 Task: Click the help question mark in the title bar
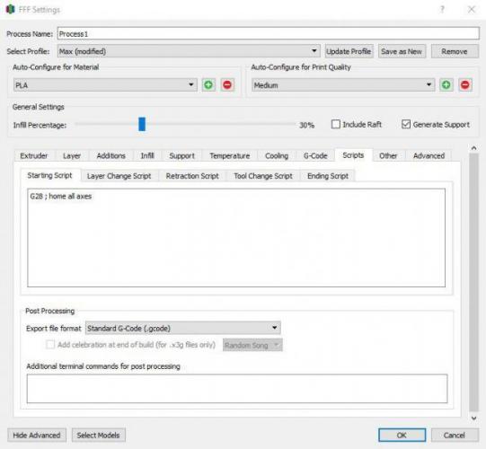coord(442,10)
